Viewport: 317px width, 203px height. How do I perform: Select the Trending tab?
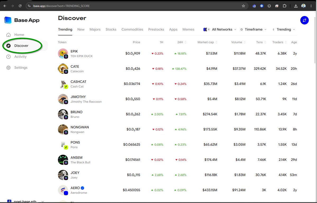[x=65, y=30]
